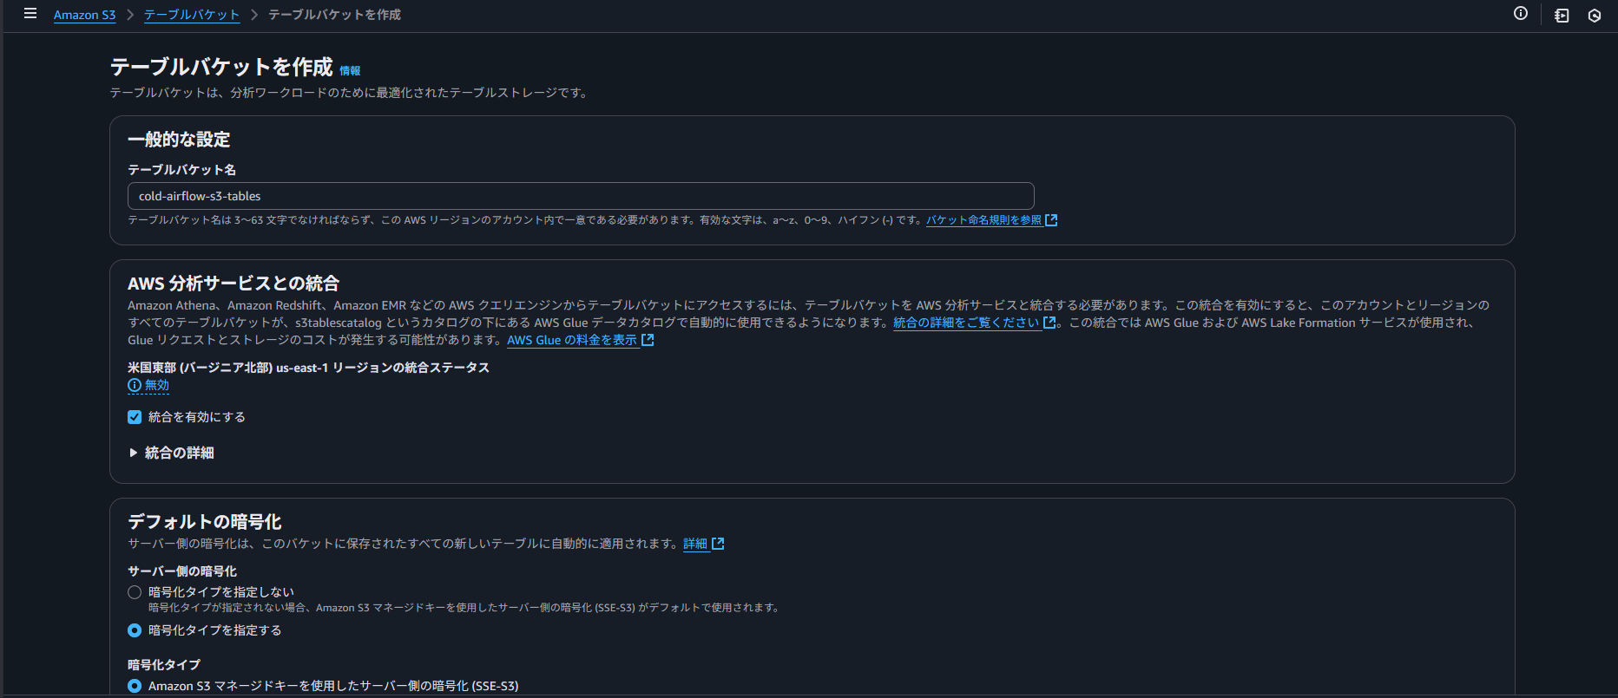Click the external link icon after バケット命名規則を参照
1618x698 pixels.
[1051, 220]
